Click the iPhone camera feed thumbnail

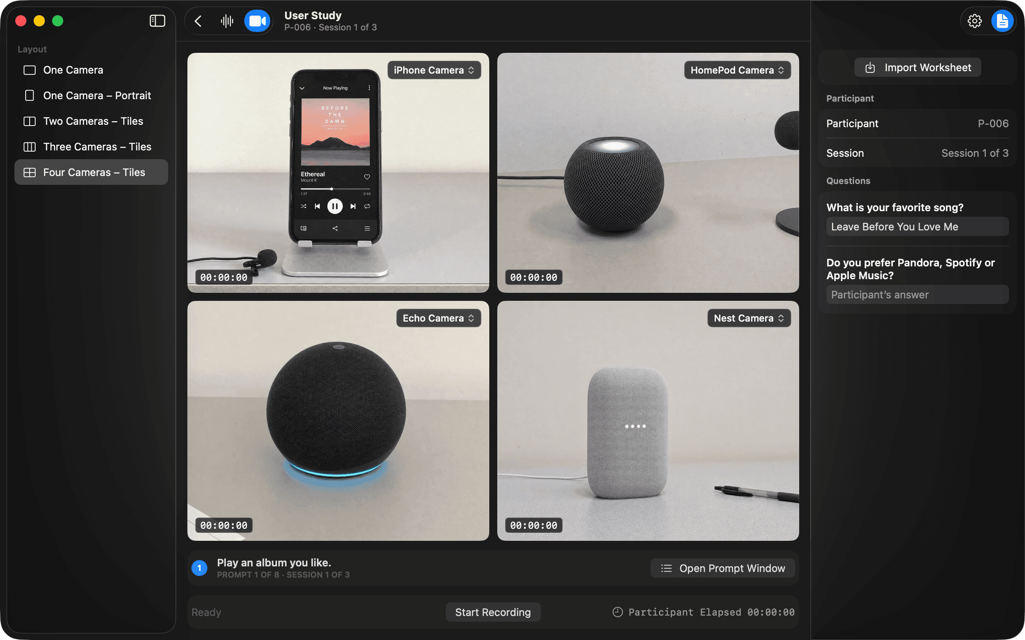338,173
